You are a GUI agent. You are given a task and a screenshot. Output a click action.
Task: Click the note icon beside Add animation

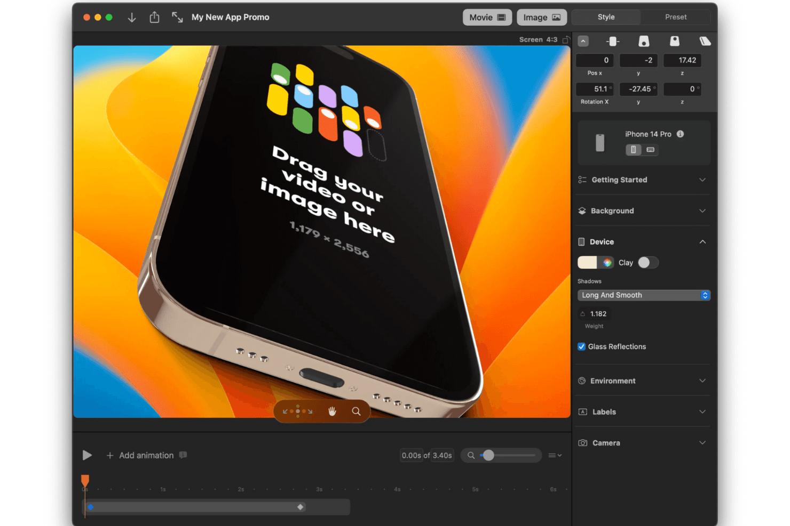(183, 455)
